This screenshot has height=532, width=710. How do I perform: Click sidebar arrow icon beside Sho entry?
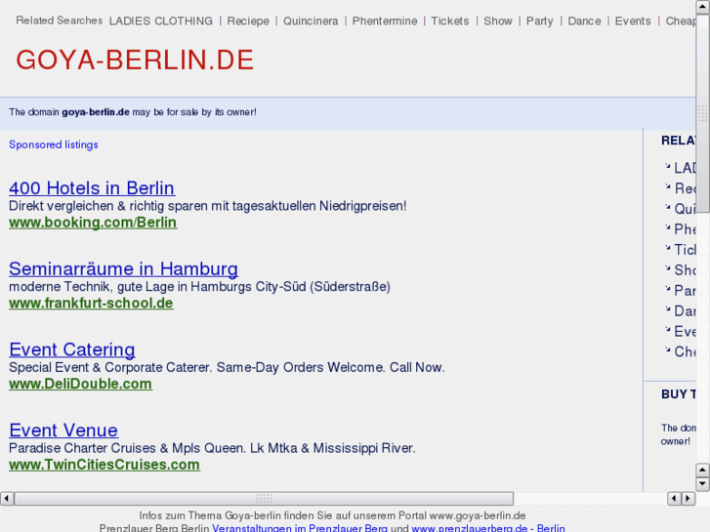667,268
